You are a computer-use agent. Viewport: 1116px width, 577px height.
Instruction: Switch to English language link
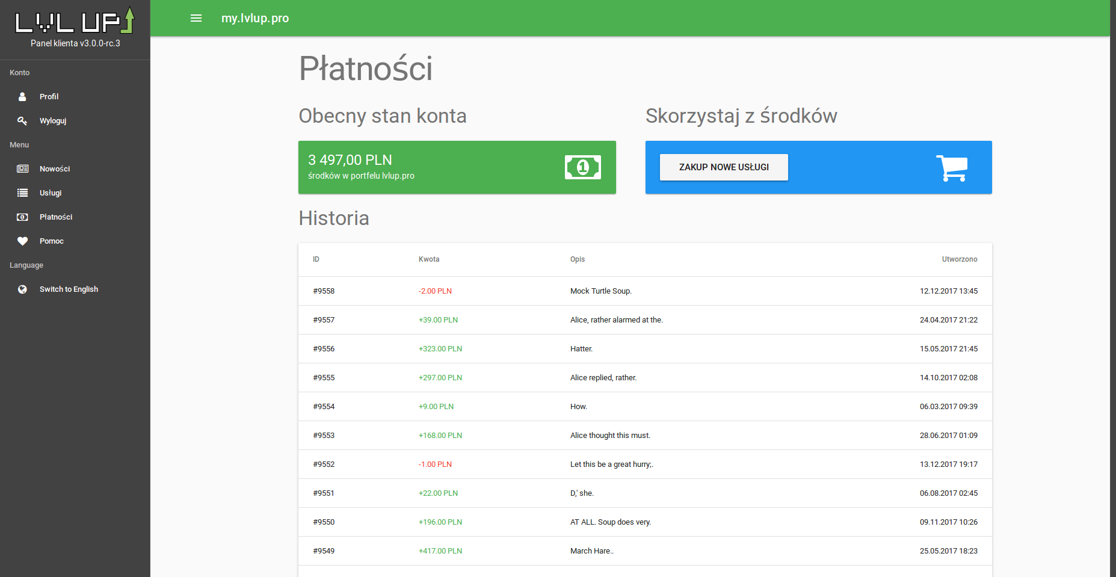point(69,289)
